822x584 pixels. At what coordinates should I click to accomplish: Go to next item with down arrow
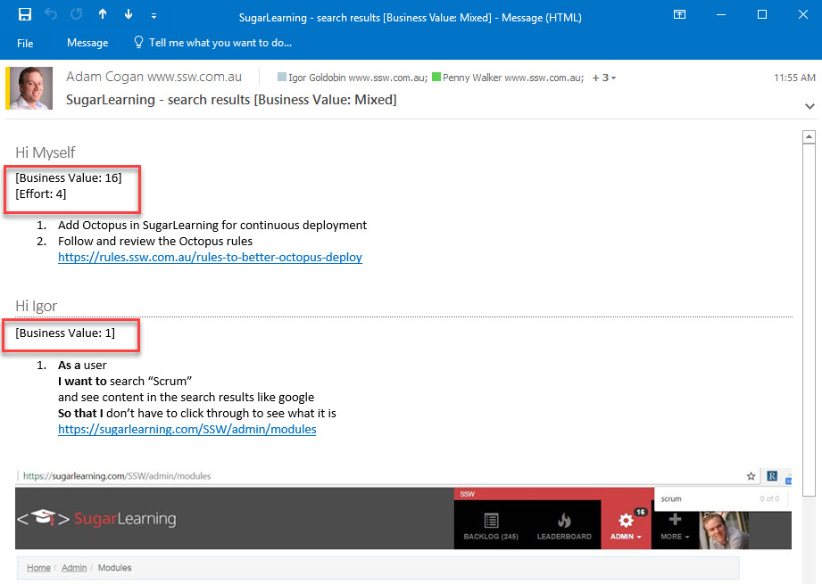click(x=129, y=14)
